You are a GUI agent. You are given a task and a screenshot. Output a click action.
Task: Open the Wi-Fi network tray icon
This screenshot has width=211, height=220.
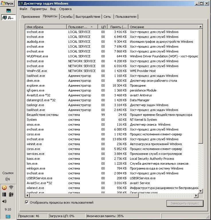11,188
